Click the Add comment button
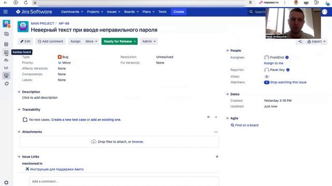332x186 pixels. pos(50,41)
